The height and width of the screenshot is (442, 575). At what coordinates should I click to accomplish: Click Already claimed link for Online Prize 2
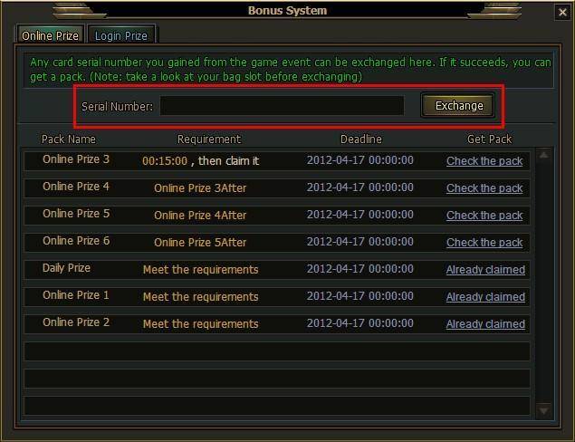pyautogui.click(x=485, y=324)
